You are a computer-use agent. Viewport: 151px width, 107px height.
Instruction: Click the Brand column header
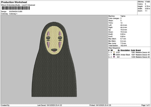coord(138,50)
